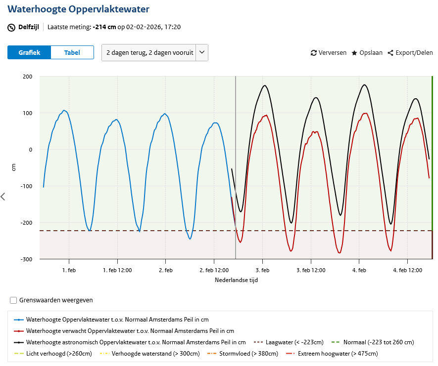This screenshot has width=438, height=366.
Task: Toggle the Stormvloed legend entry
Action: click(243, 354)
